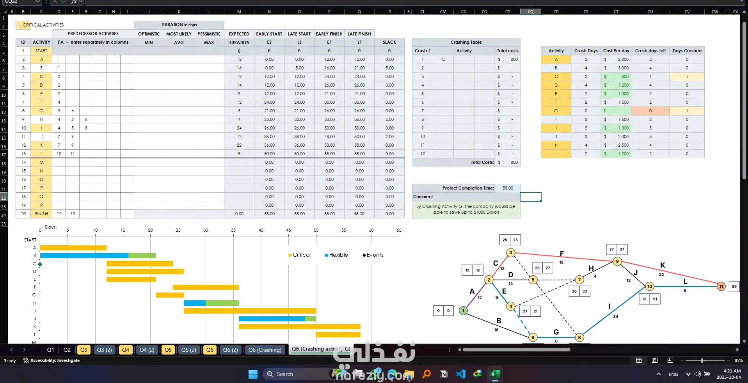Switch to Page Layout view
Viewport: 748px width, 383px height.
[655, 360]
